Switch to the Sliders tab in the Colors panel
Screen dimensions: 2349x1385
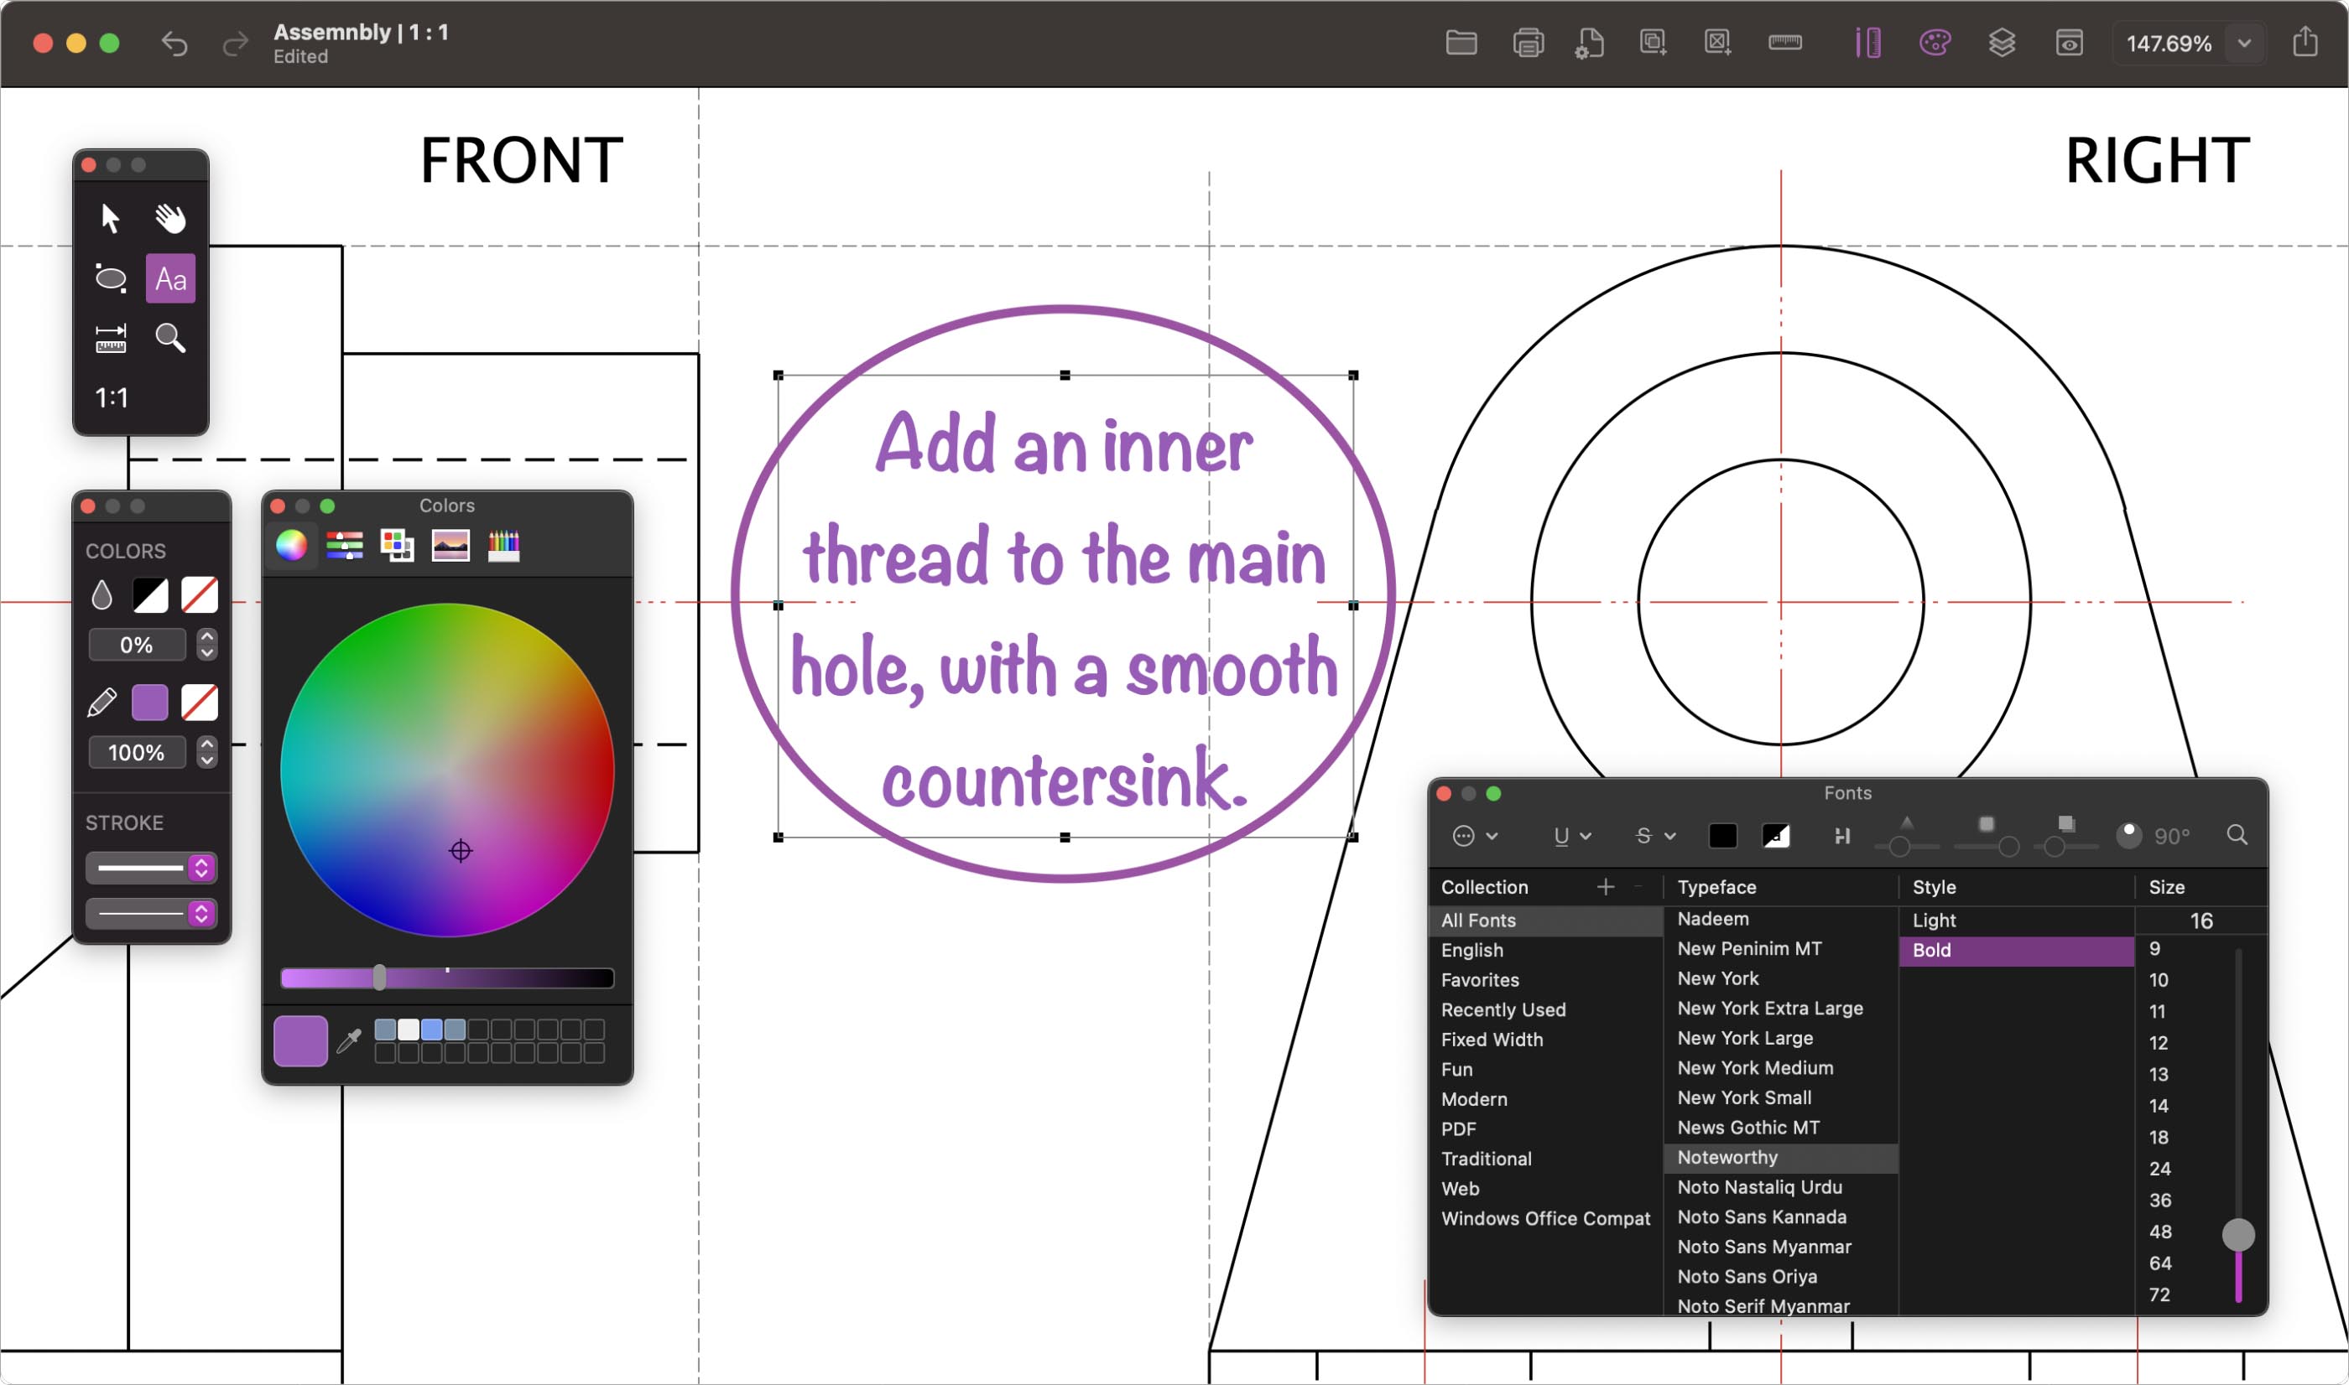[x=345, y=544]
